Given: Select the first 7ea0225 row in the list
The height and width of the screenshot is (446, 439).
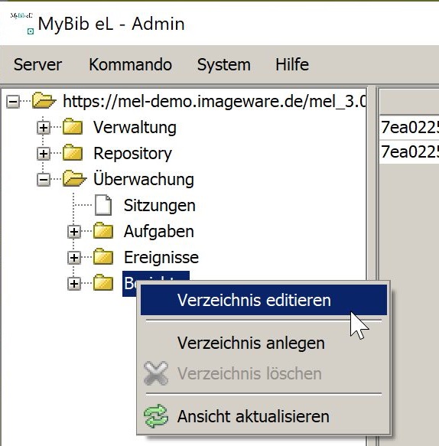Looking at the screenshot, I should [409, 127].
